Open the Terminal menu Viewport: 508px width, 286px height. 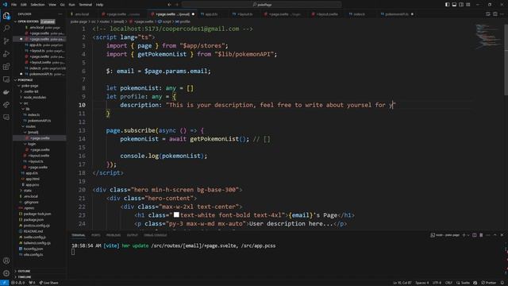pyautogui.click(x=85, y=5)
